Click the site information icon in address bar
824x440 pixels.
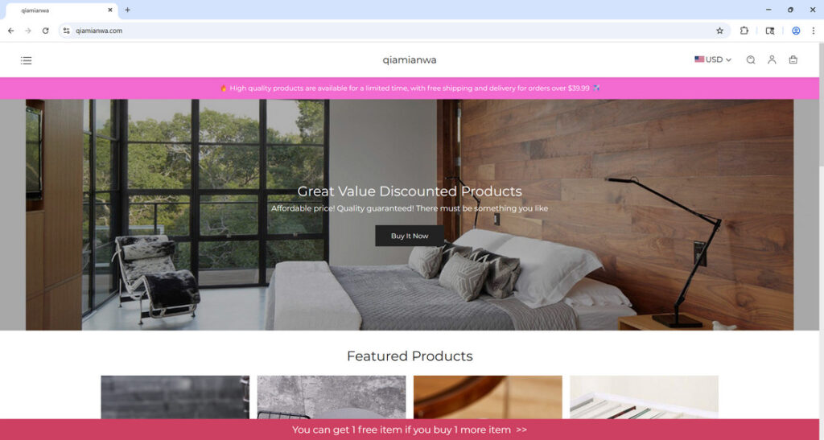[x=66, y=31]
